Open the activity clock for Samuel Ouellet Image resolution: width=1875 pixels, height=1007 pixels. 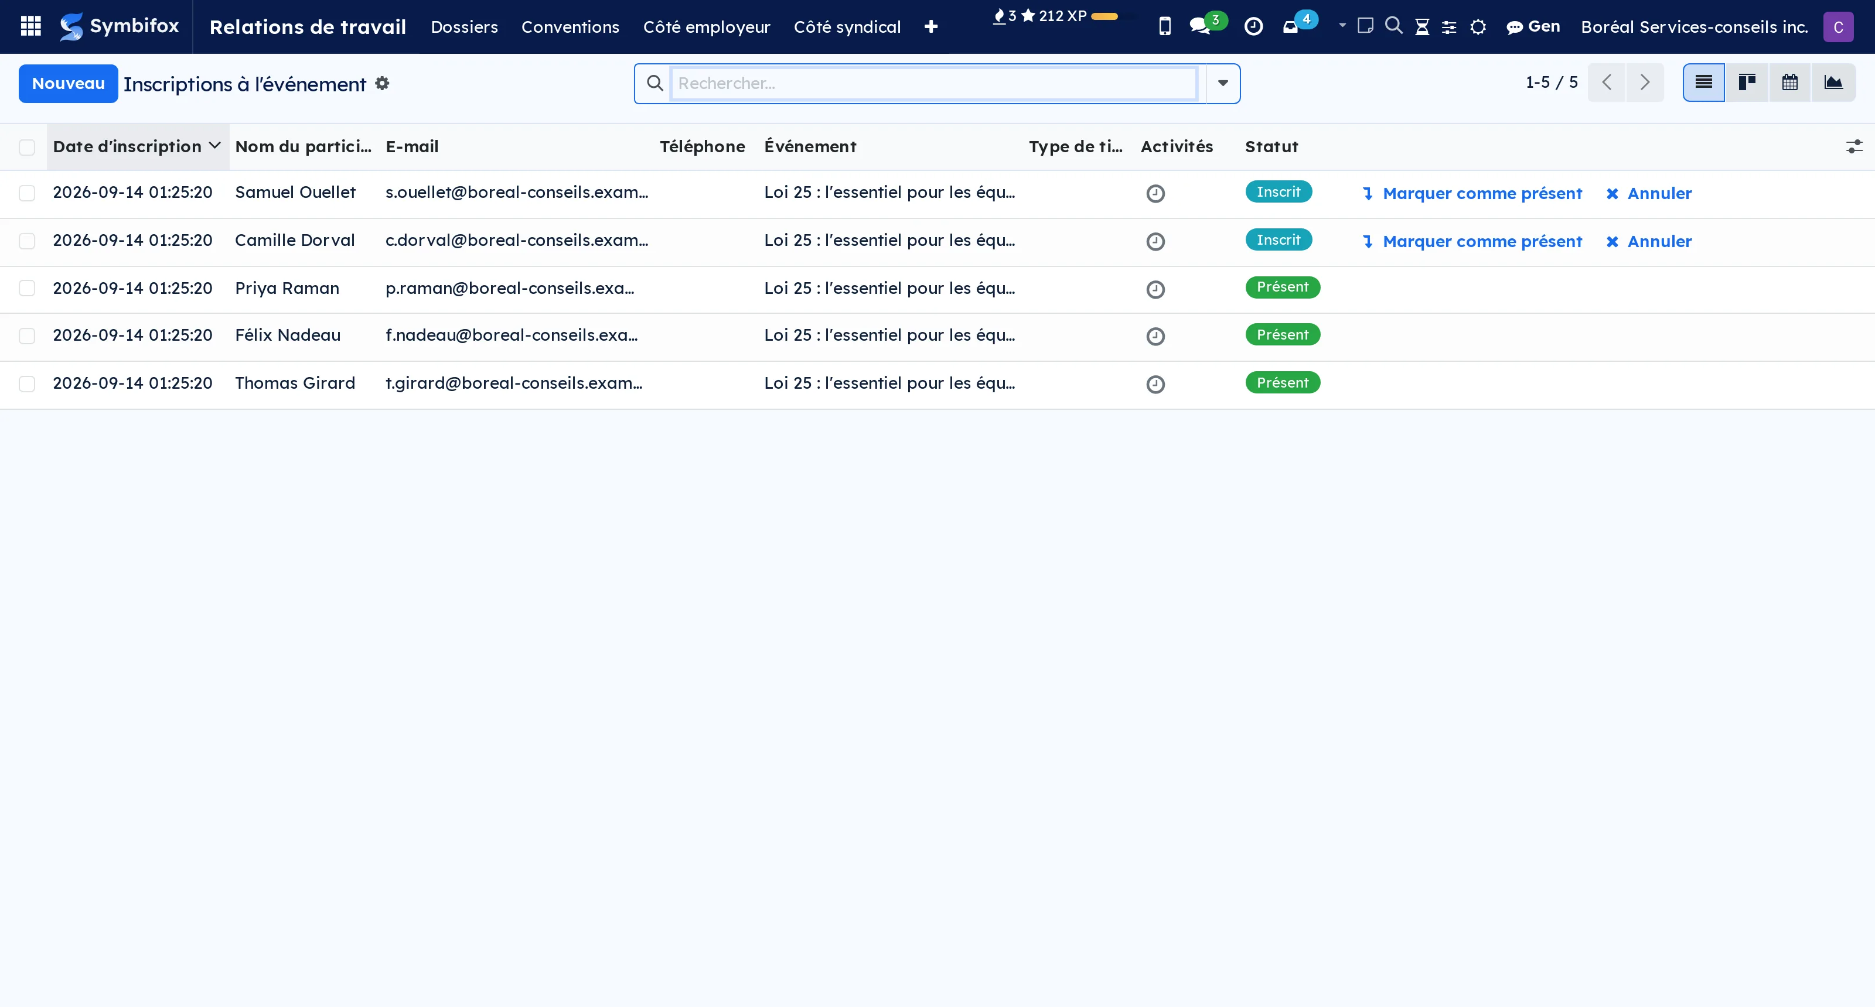click(x=1155, y=193)
